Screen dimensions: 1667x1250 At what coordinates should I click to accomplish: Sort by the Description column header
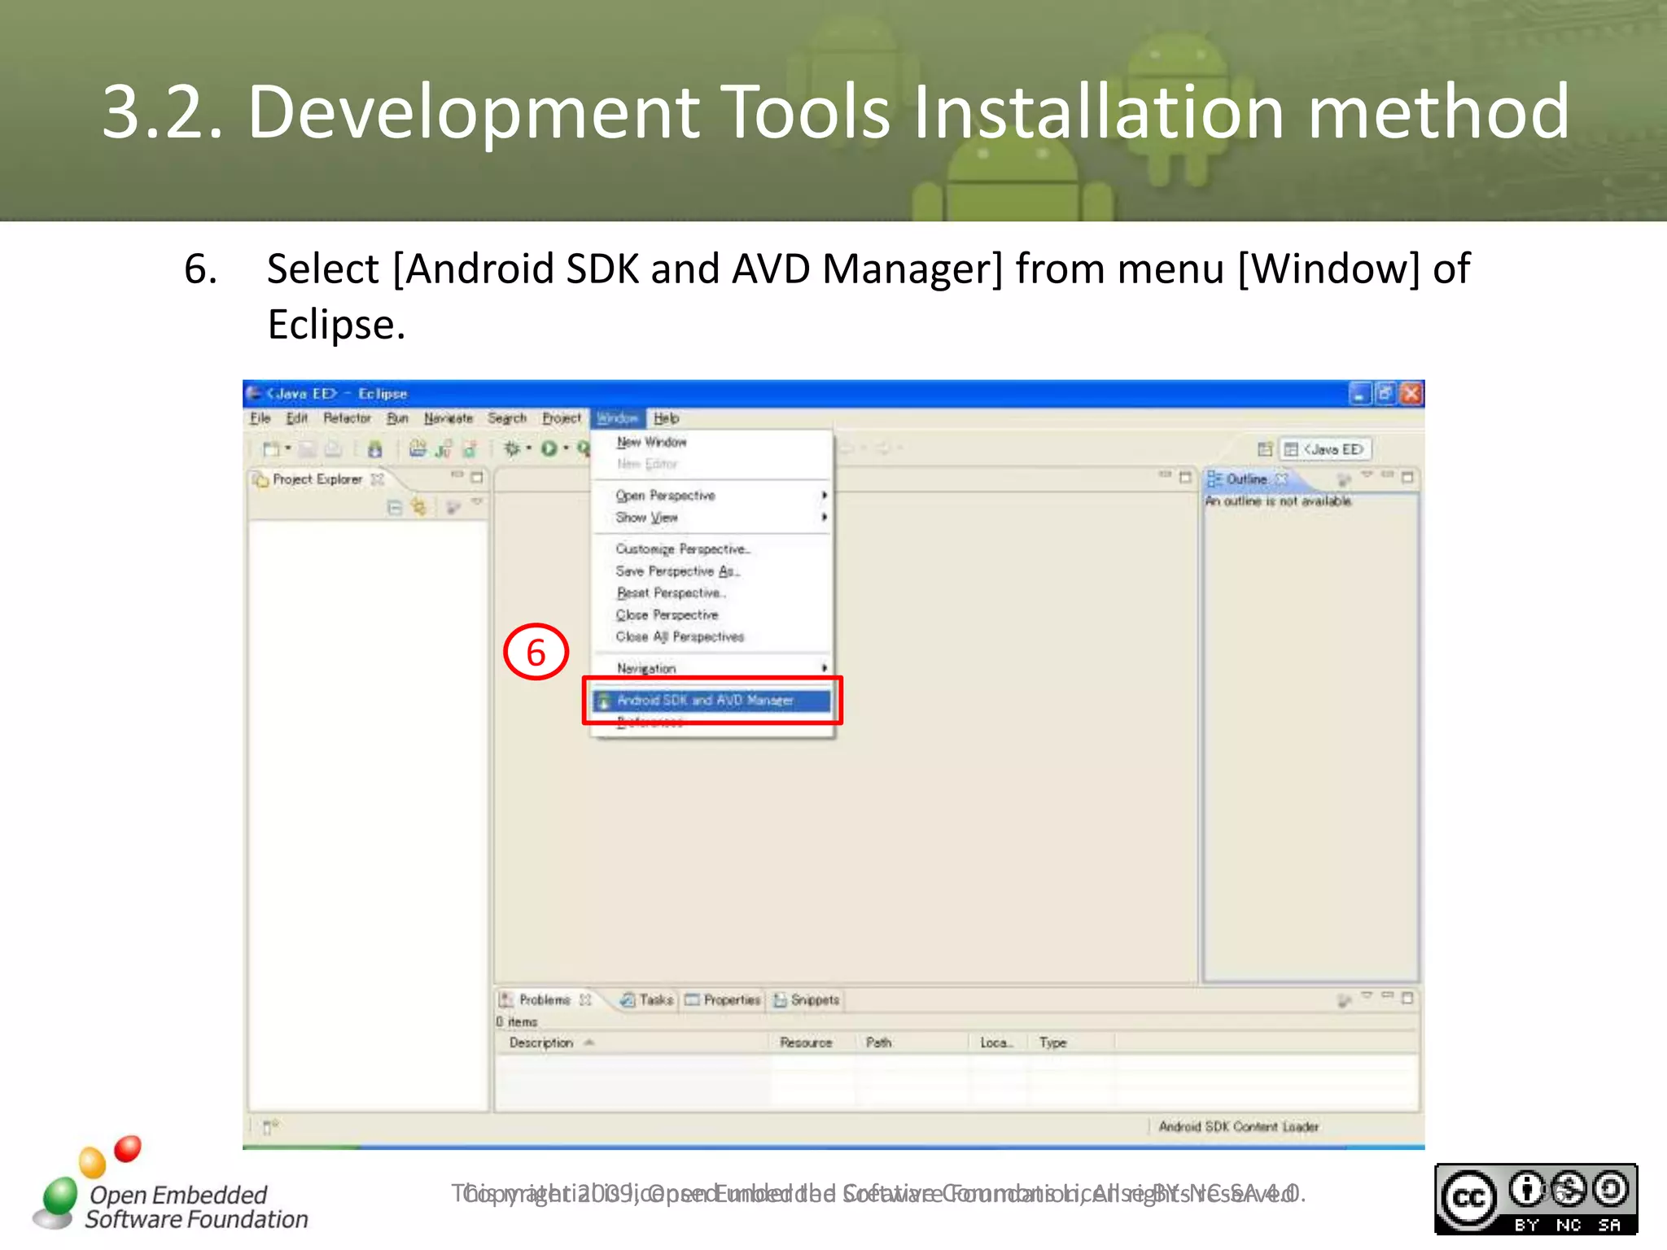[632, 1042]
